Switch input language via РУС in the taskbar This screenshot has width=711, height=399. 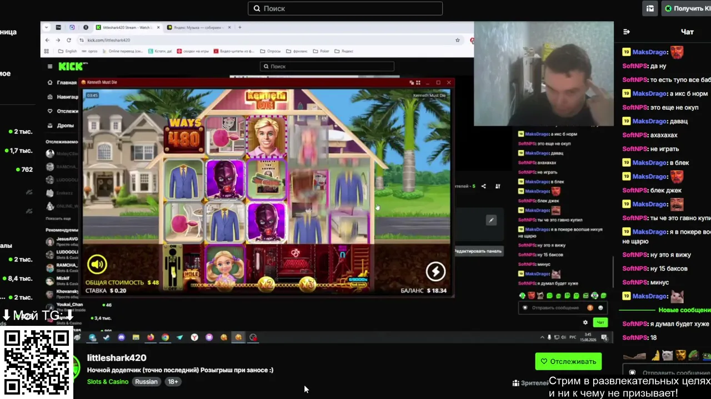click(572, 337)
